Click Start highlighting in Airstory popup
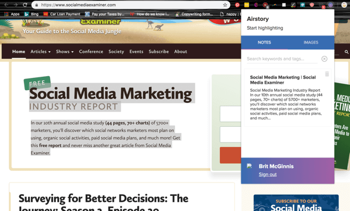 (265, 28)
